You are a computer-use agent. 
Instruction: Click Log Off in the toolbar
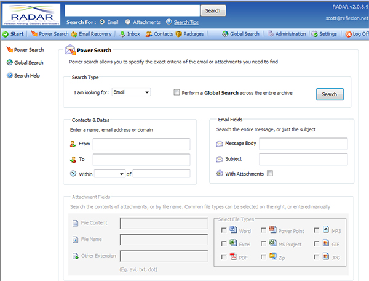point(357,34)
